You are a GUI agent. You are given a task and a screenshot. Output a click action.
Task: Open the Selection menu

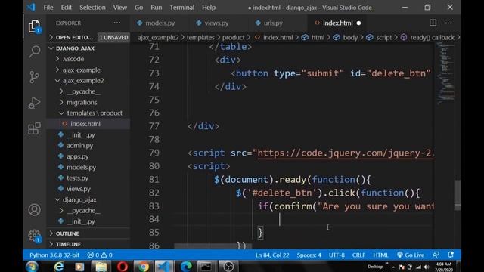[92, 8]
